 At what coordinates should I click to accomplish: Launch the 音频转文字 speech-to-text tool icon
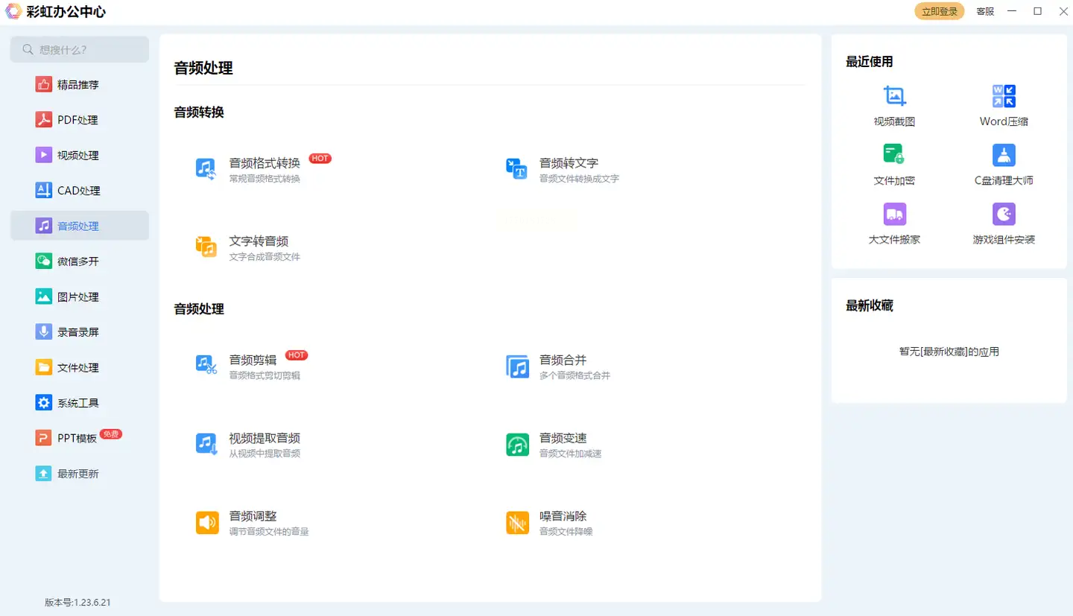tap(516, 169)
